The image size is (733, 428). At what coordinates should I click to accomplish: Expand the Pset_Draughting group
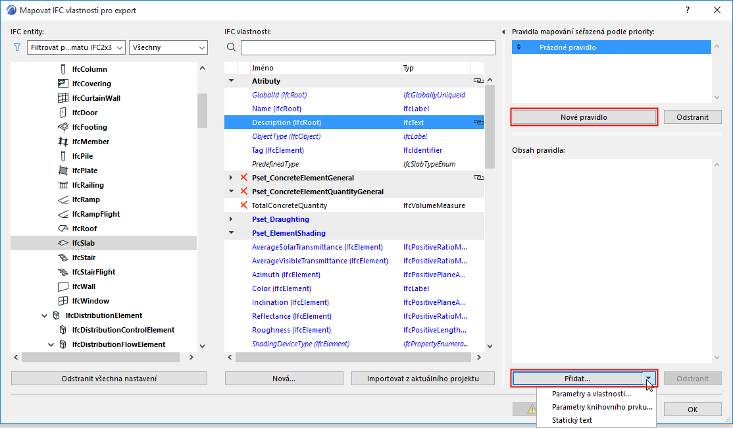pos(231,219)
